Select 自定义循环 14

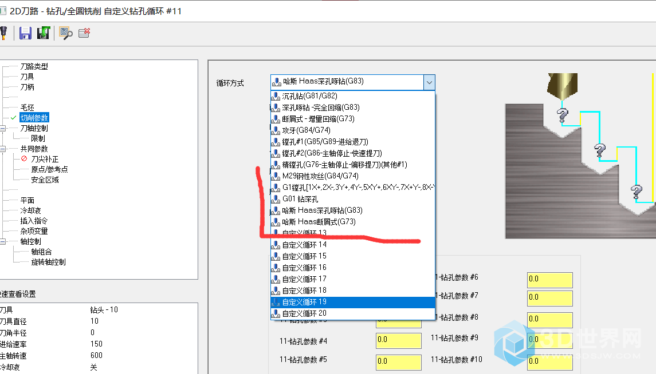353,245
